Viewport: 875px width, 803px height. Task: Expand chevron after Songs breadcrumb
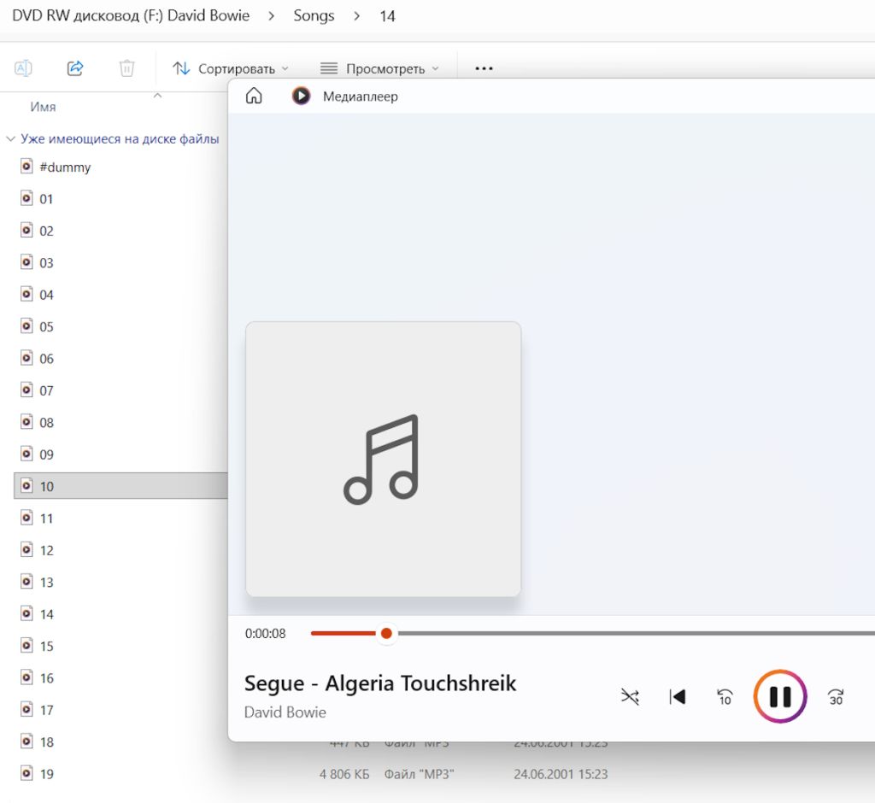(x=357, y=16)
